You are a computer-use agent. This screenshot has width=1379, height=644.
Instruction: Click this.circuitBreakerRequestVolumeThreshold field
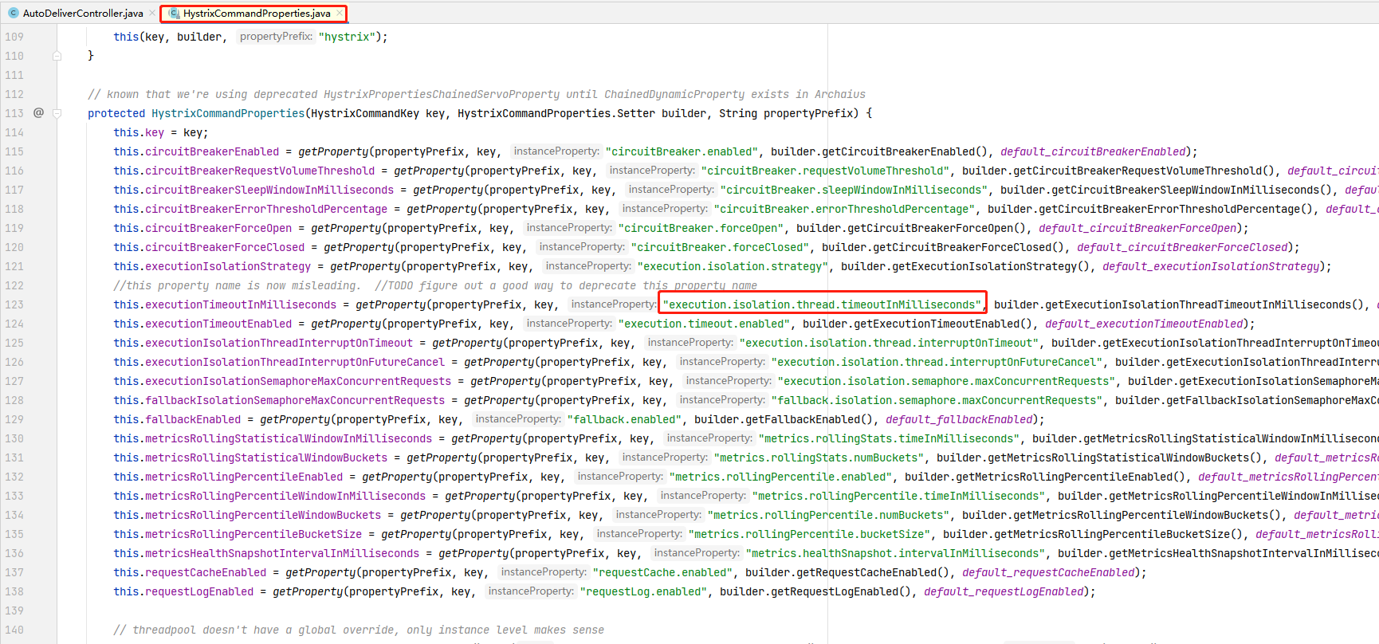click(244, 171)
